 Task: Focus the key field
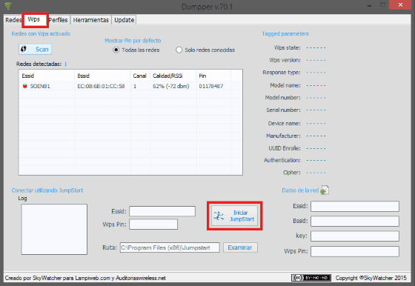click(x=355, y=236)
